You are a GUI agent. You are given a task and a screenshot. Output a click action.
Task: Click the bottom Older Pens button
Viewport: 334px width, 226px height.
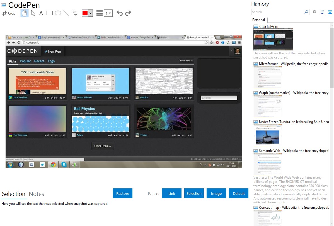click(103, 146)
